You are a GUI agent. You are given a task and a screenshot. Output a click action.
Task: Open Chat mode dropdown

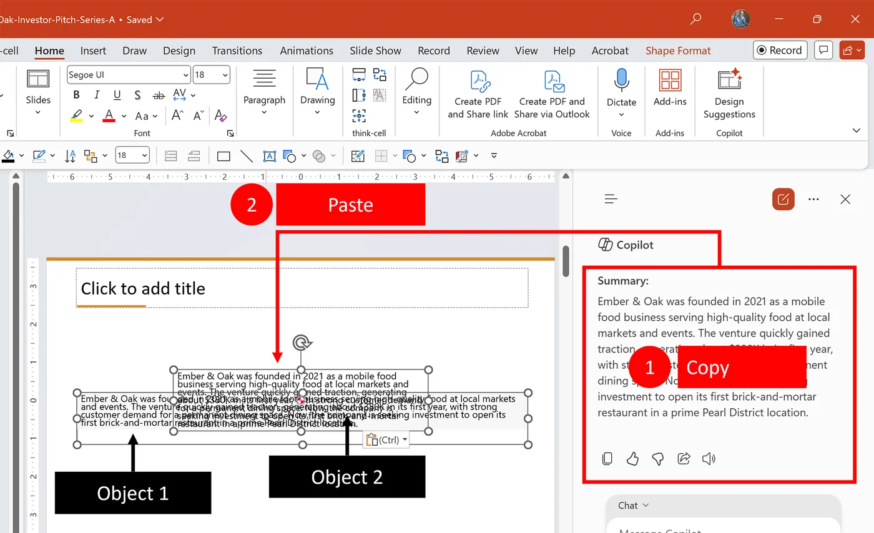click(634, 506)
